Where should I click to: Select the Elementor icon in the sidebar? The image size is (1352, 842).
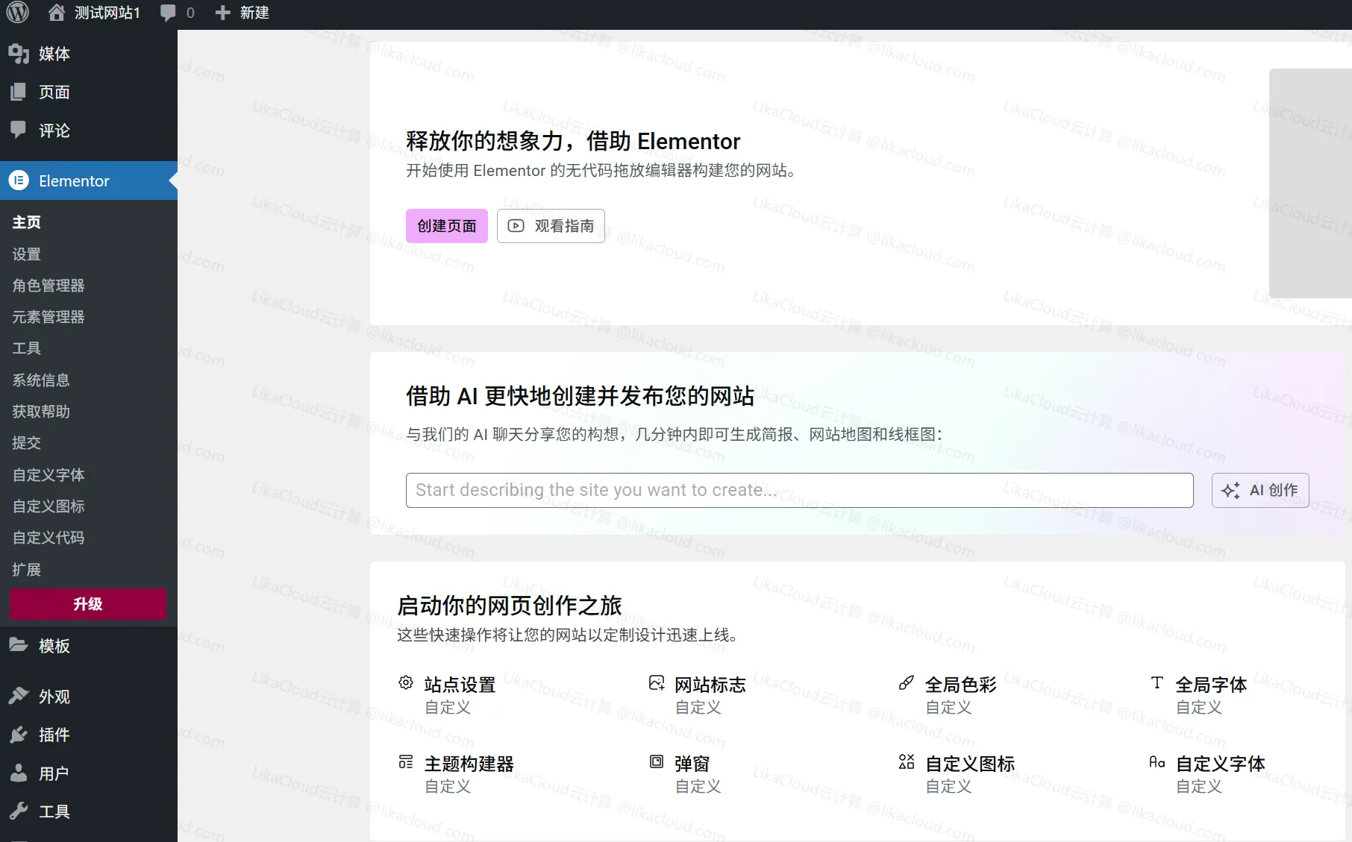click(18, 180)
